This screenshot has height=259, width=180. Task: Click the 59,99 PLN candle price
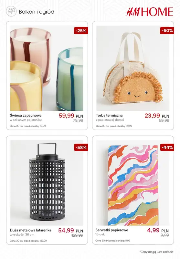click(71, 116)
